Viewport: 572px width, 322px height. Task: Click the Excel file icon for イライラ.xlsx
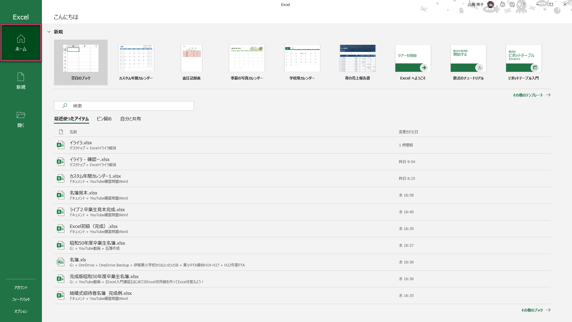pos(61,145)
